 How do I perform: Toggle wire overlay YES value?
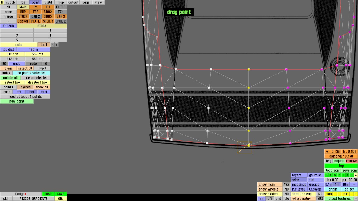(320, 199)
